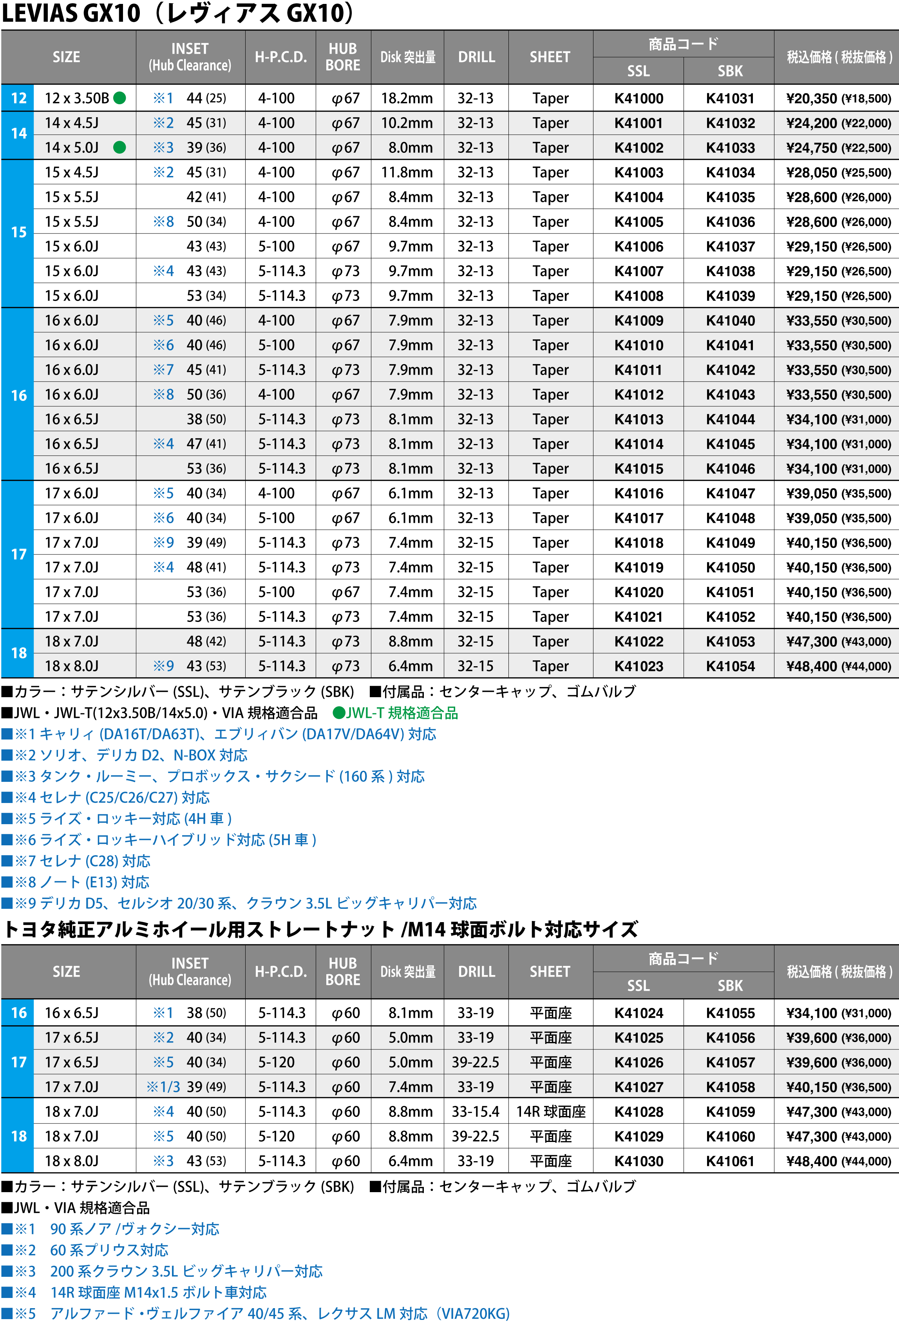
Task: Click the 14R 球面座 sheet cell
Action: coord(551,1112)
